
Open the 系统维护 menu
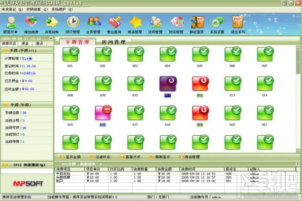[62, 9]
